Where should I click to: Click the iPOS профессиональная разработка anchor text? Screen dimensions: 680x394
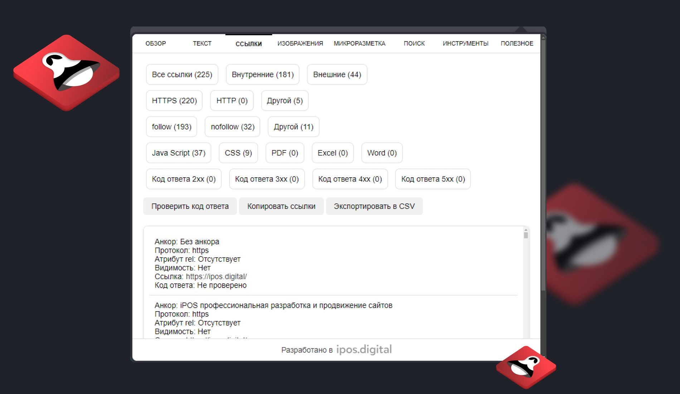point(273,306)
